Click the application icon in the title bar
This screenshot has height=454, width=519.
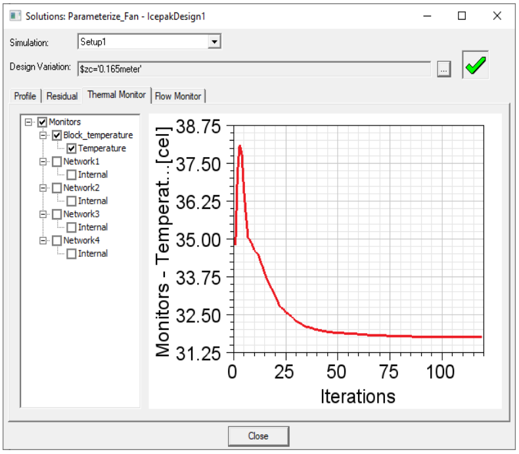[15, 16]
